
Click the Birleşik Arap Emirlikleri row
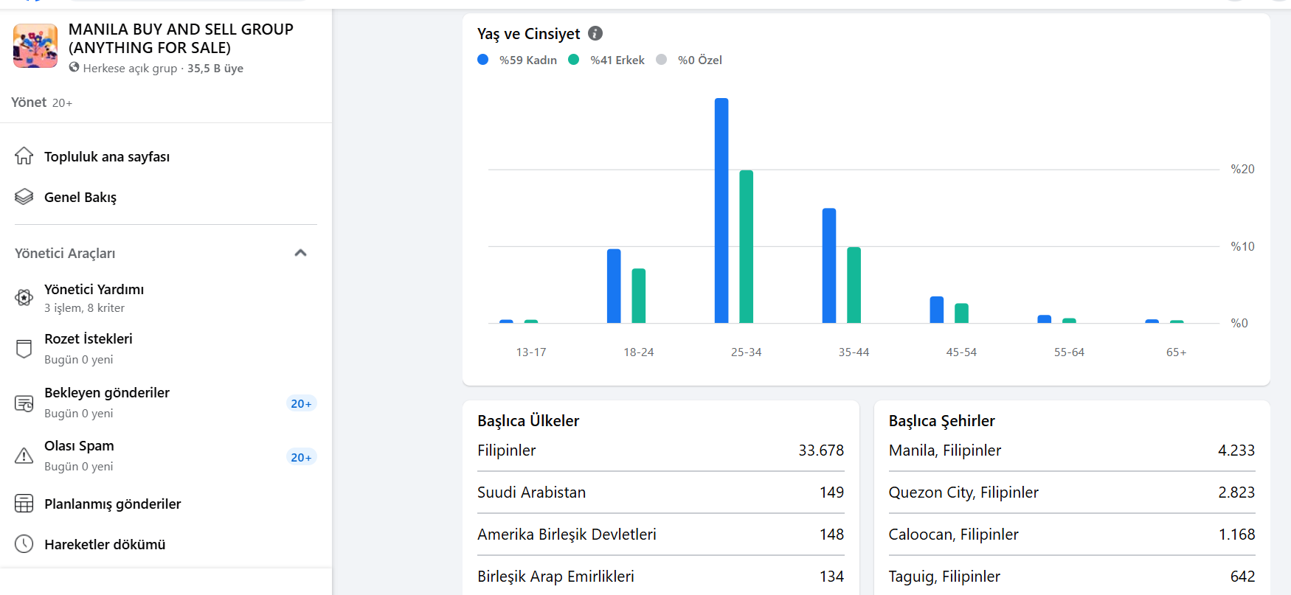pos(660,577)
